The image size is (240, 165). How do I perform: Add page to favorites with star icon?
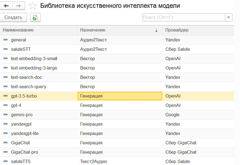[x=33, y=6]
